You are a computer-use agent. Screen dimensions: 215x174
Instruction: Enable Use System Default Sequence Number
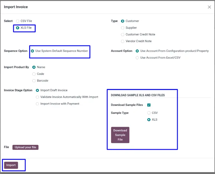click(x=32, y=51)
